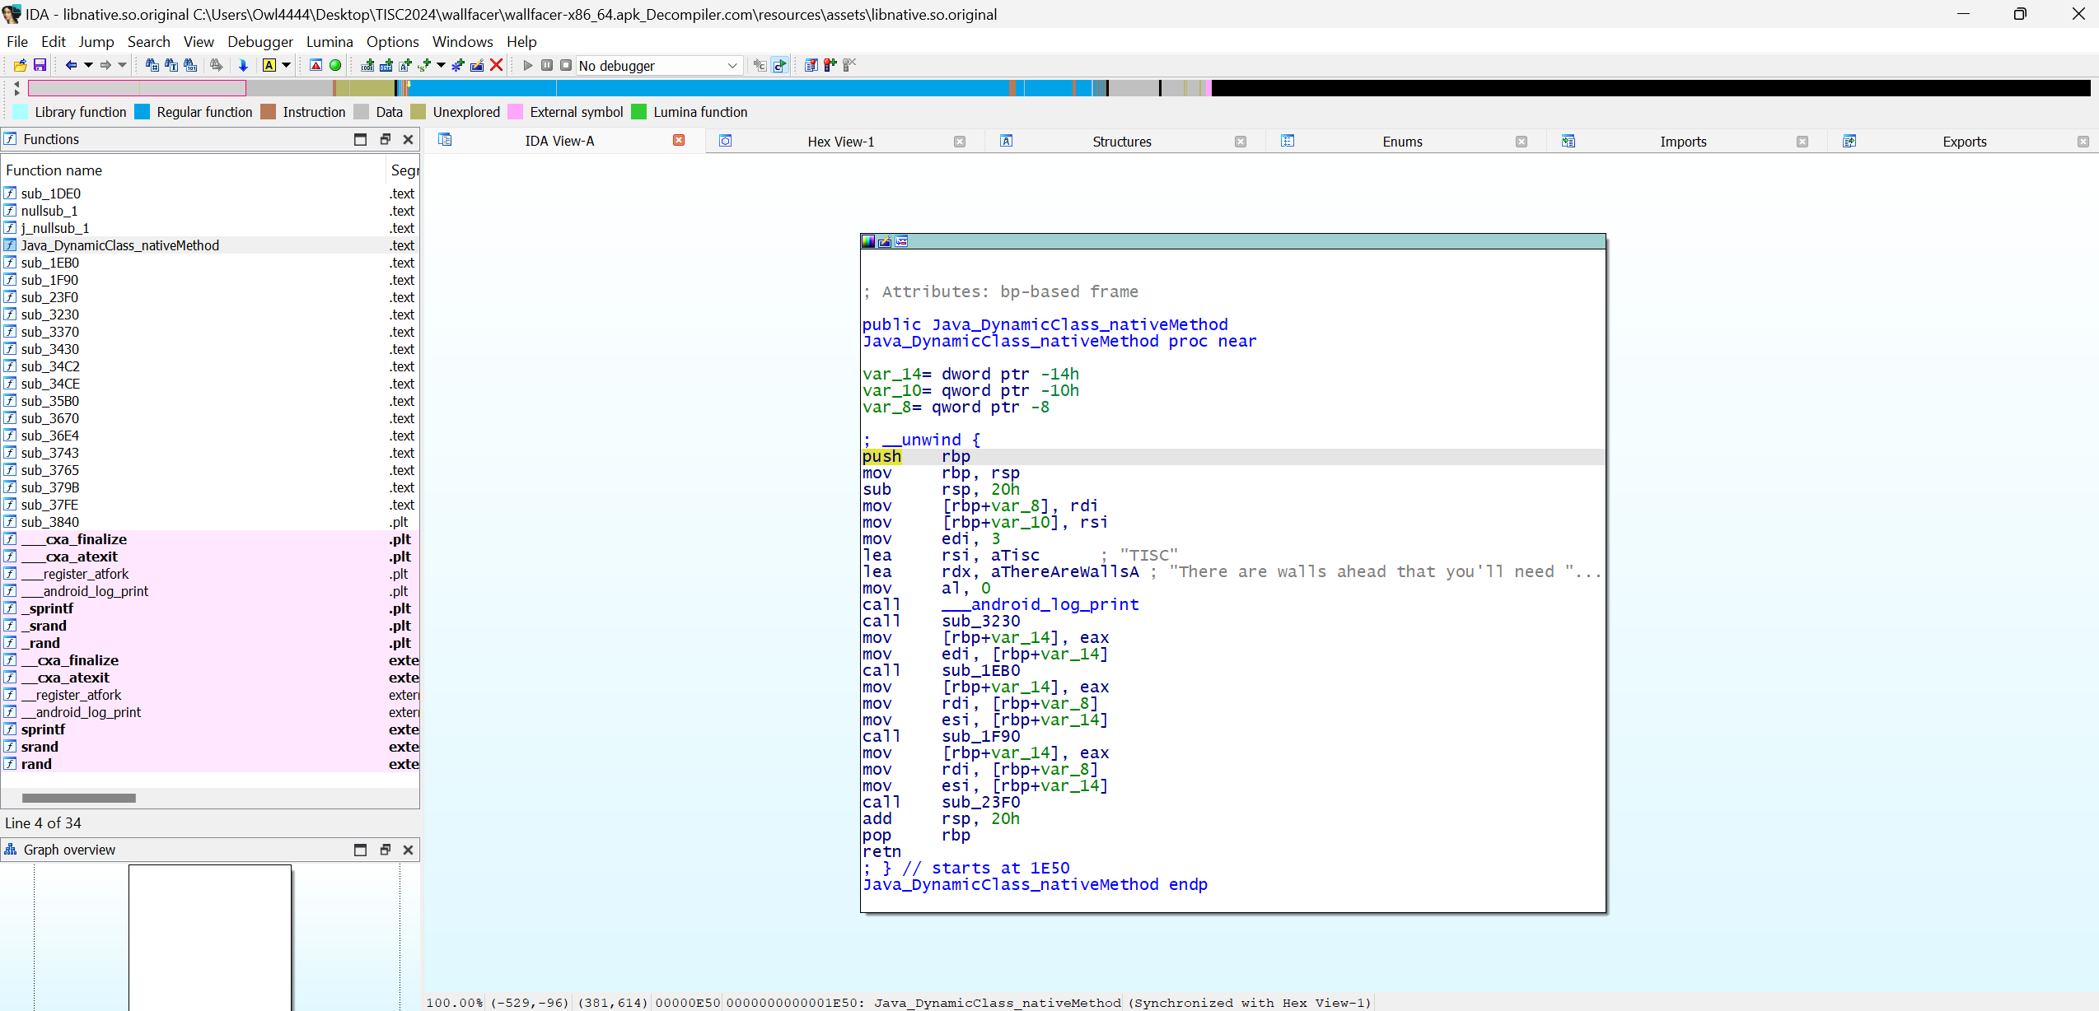Viewport: 2099px width, 1011px height.
Task: Select ___android_log_print .plt function row
Action: (210, 591)
